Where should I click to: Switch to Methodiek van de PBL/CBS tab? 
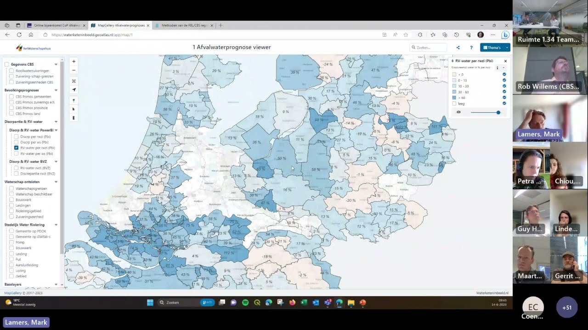tap(184, 26)
